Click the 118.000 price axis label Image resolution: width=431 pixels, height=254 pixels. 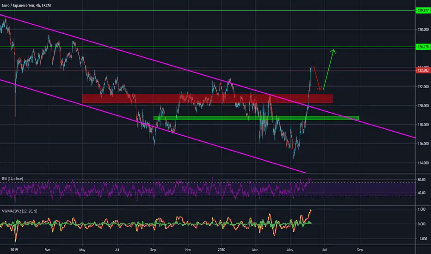[423, 125]
